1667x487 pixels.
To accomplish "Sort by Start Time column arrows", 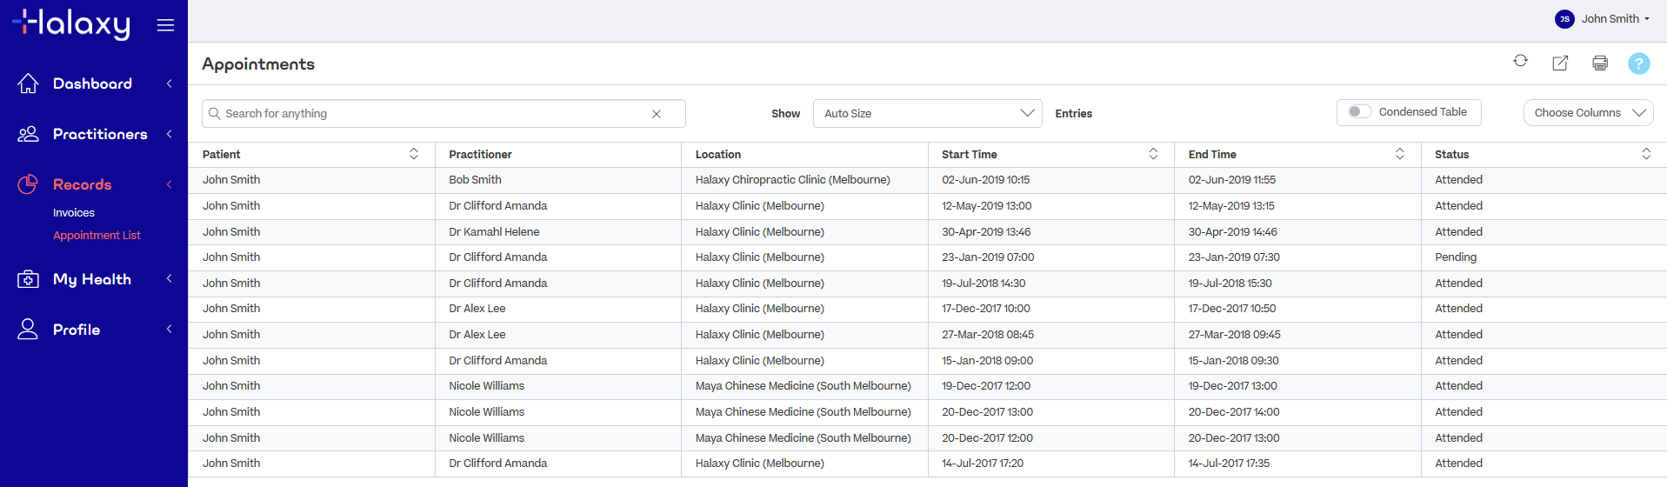I will (x=1153, y=154).
